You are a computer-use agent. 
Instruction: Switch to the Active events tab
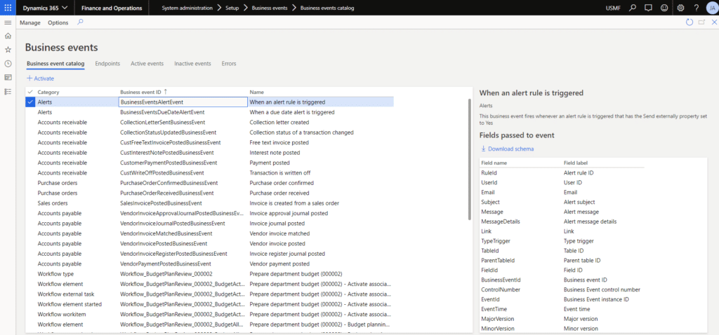pyautogui.click(x=147, y=64)
